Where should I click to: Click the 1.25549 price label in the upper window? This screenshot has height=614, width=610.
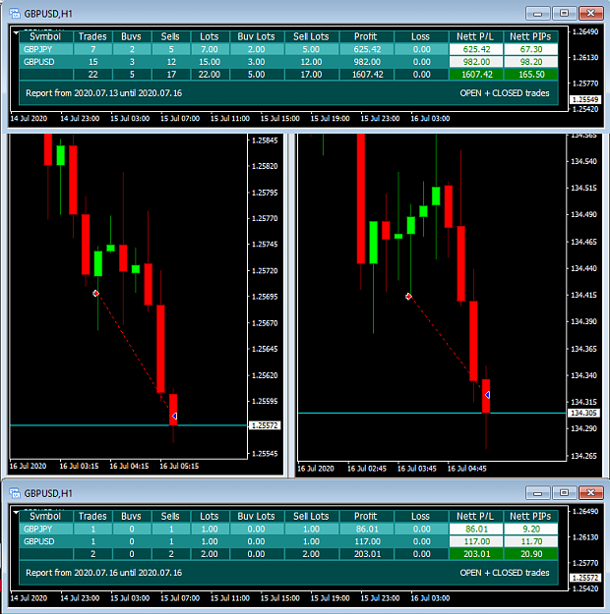coord(584,99)
